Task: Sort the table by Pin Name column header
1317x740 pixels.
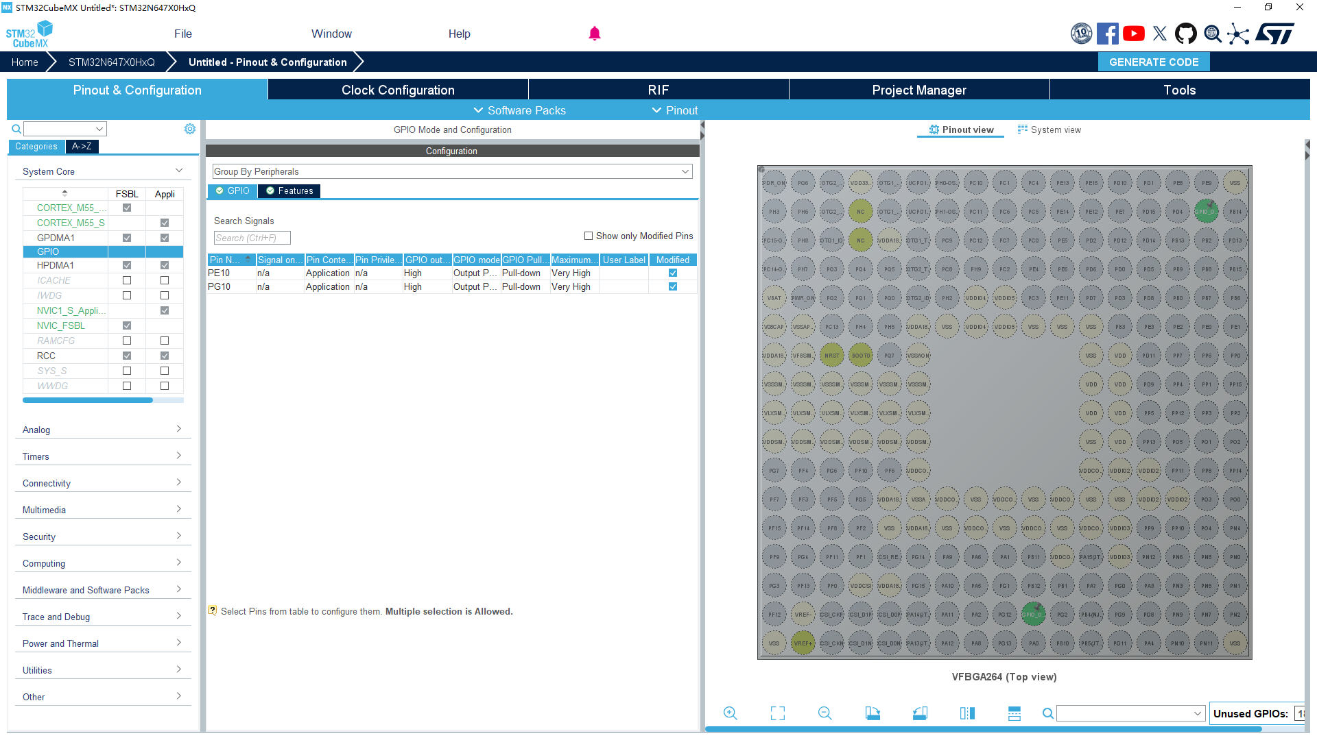Action: [231, 260]
